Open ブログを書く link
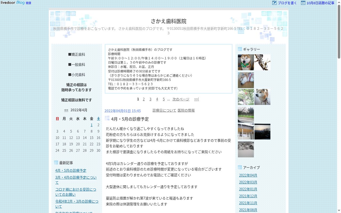341x213 pixels. (287, 3)
